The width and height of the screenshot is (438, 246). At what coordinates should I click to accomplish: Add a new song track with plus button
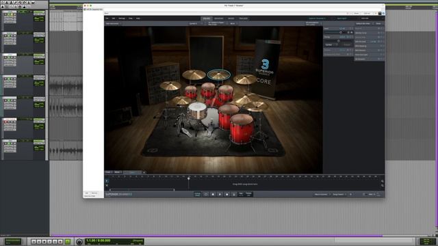coord(144,172)
